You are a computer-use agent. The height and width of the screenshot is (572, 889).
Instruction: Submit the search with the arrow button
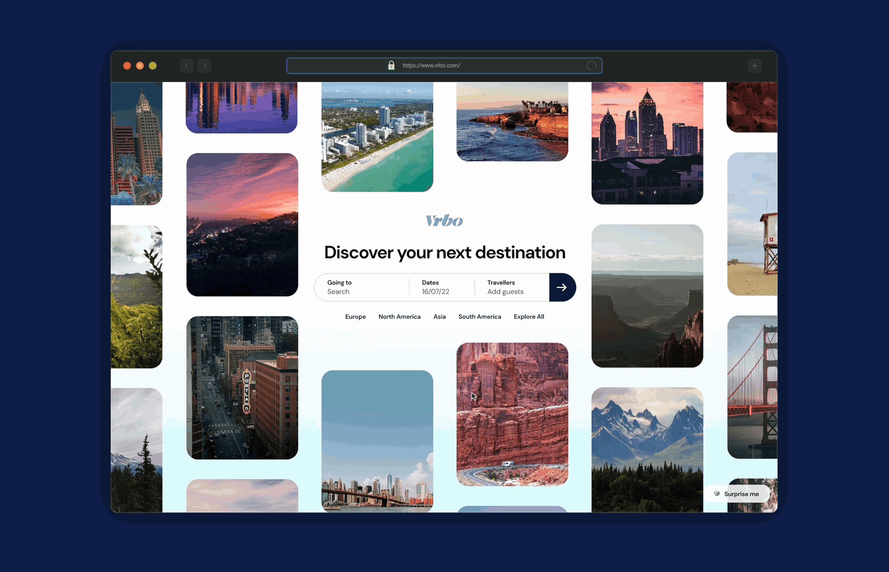[x=562, y=288]
